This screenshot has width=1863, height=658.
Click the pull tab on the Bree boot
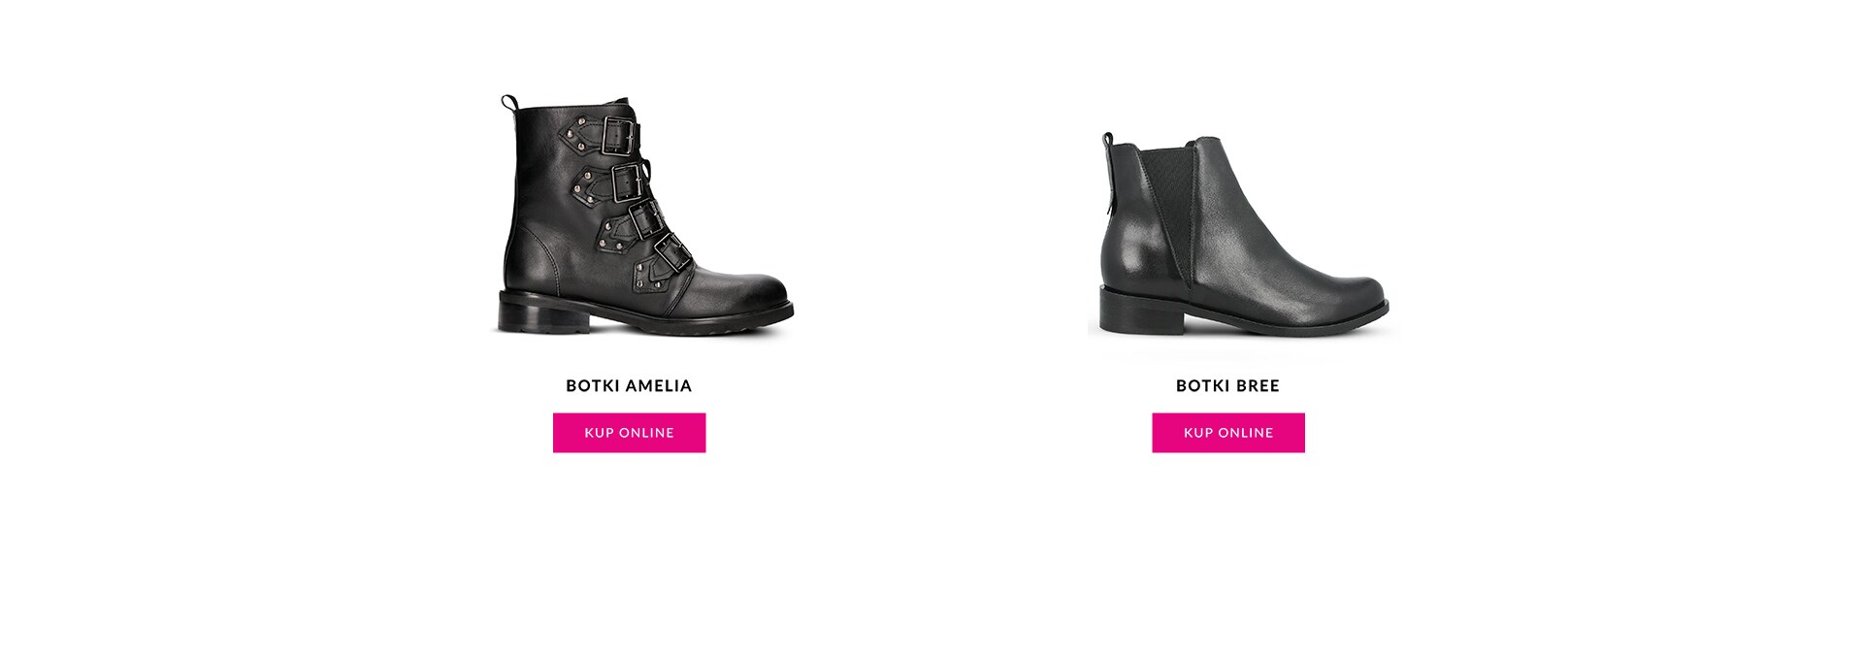pos(1107,143)
